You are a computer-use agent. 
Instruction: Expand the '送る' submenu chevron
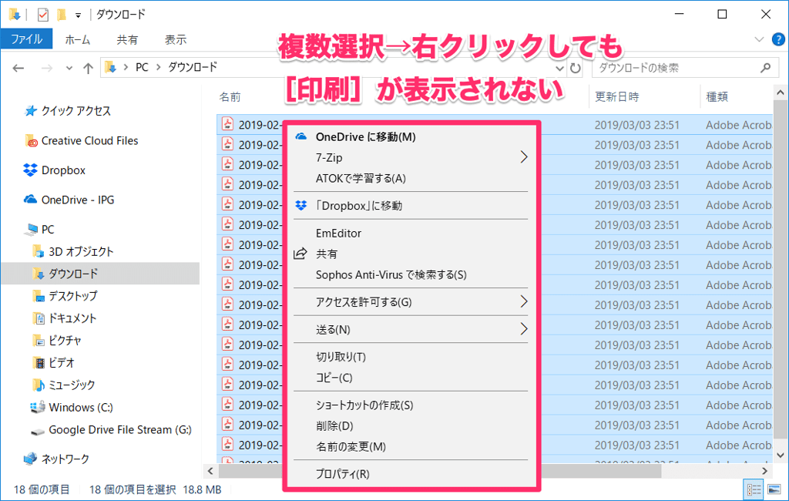pos(524,329)
